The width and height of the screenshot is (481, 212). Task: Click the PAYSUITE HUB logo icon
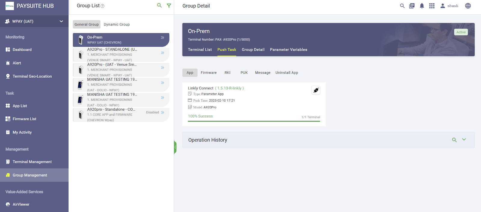(10, 6)
